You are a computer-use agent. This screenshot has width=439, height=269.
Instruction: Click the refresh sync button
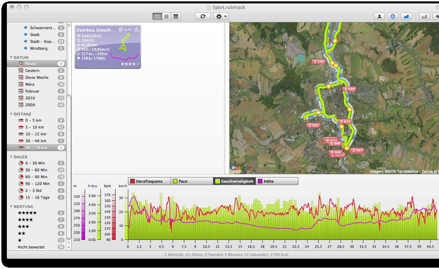(x=203, y=16)
